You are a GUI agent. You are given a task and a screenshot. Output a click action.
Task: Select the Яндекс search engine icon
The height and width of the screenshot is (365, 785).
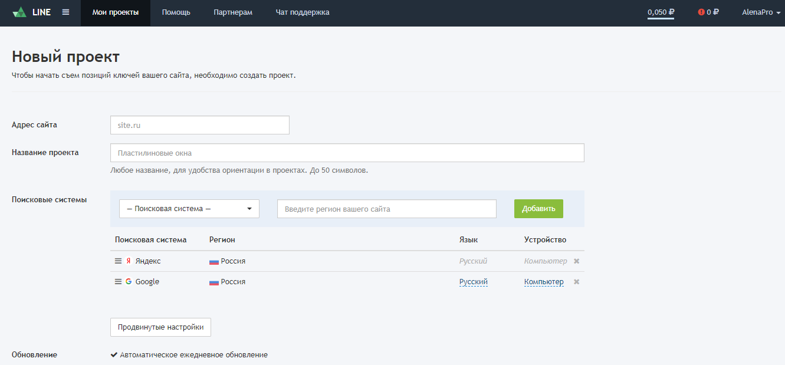click(129, 260)
